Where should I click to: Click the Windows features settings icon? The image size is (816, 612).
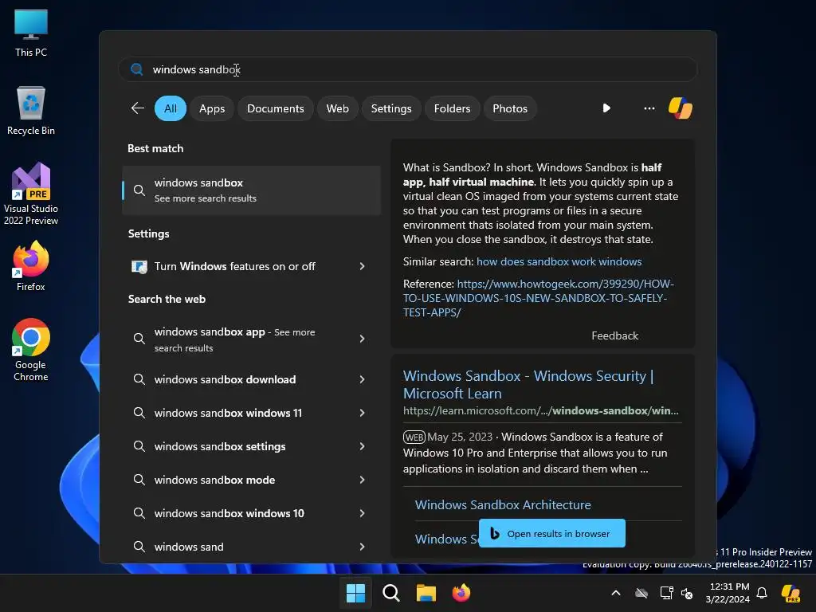(x=139, y=266)
